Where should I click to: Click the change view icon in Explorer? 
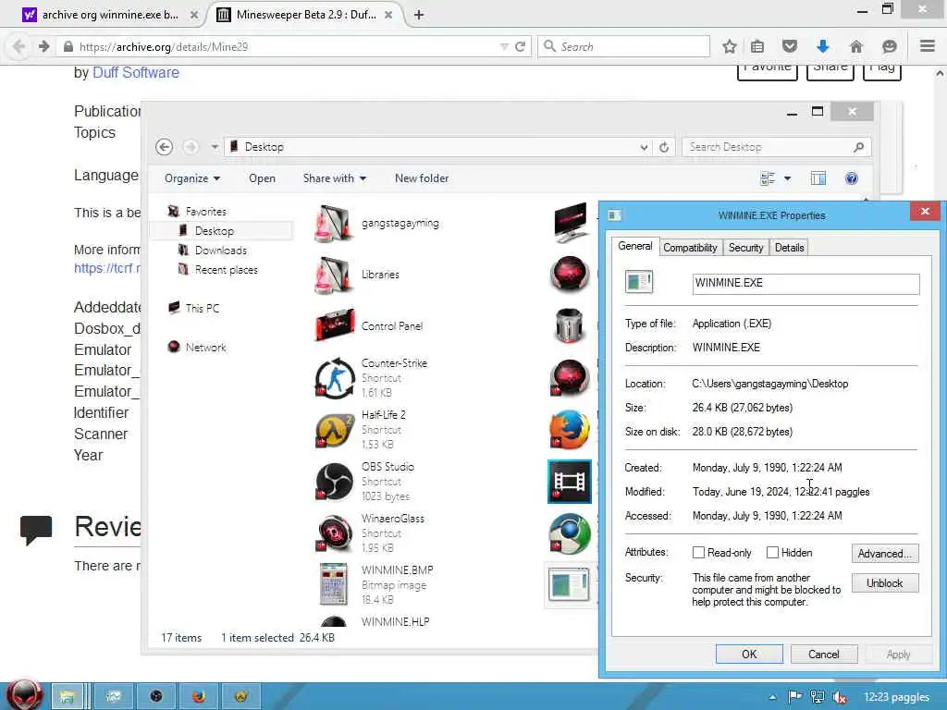click(768, 178)
